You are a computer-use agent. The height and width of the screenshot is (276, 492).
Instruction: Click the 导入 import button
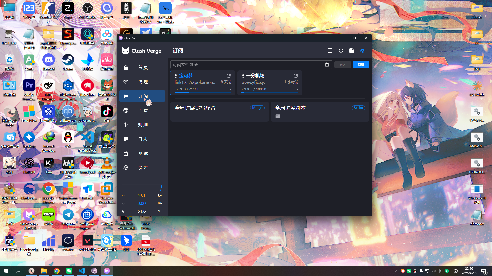tap(342, 65)
